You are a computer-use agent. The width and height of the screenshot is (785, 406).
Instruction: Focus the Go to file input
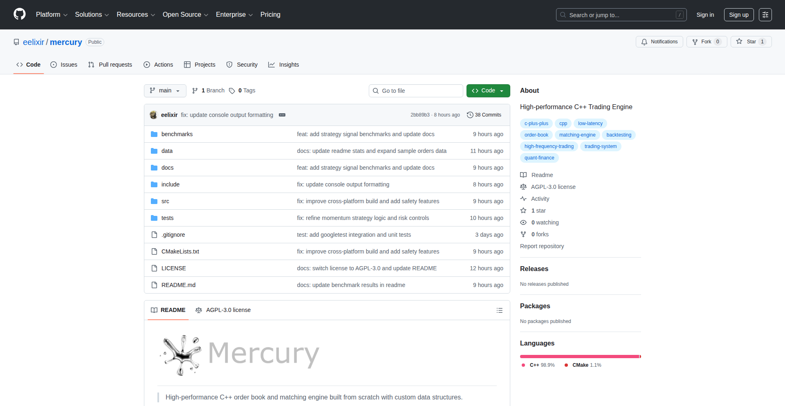pos(416,91)
